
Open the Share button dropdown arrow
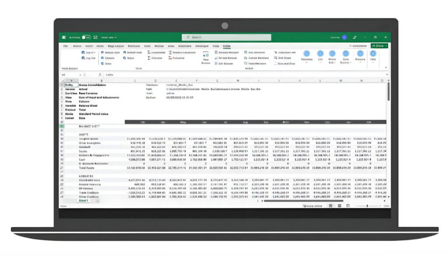387,46
